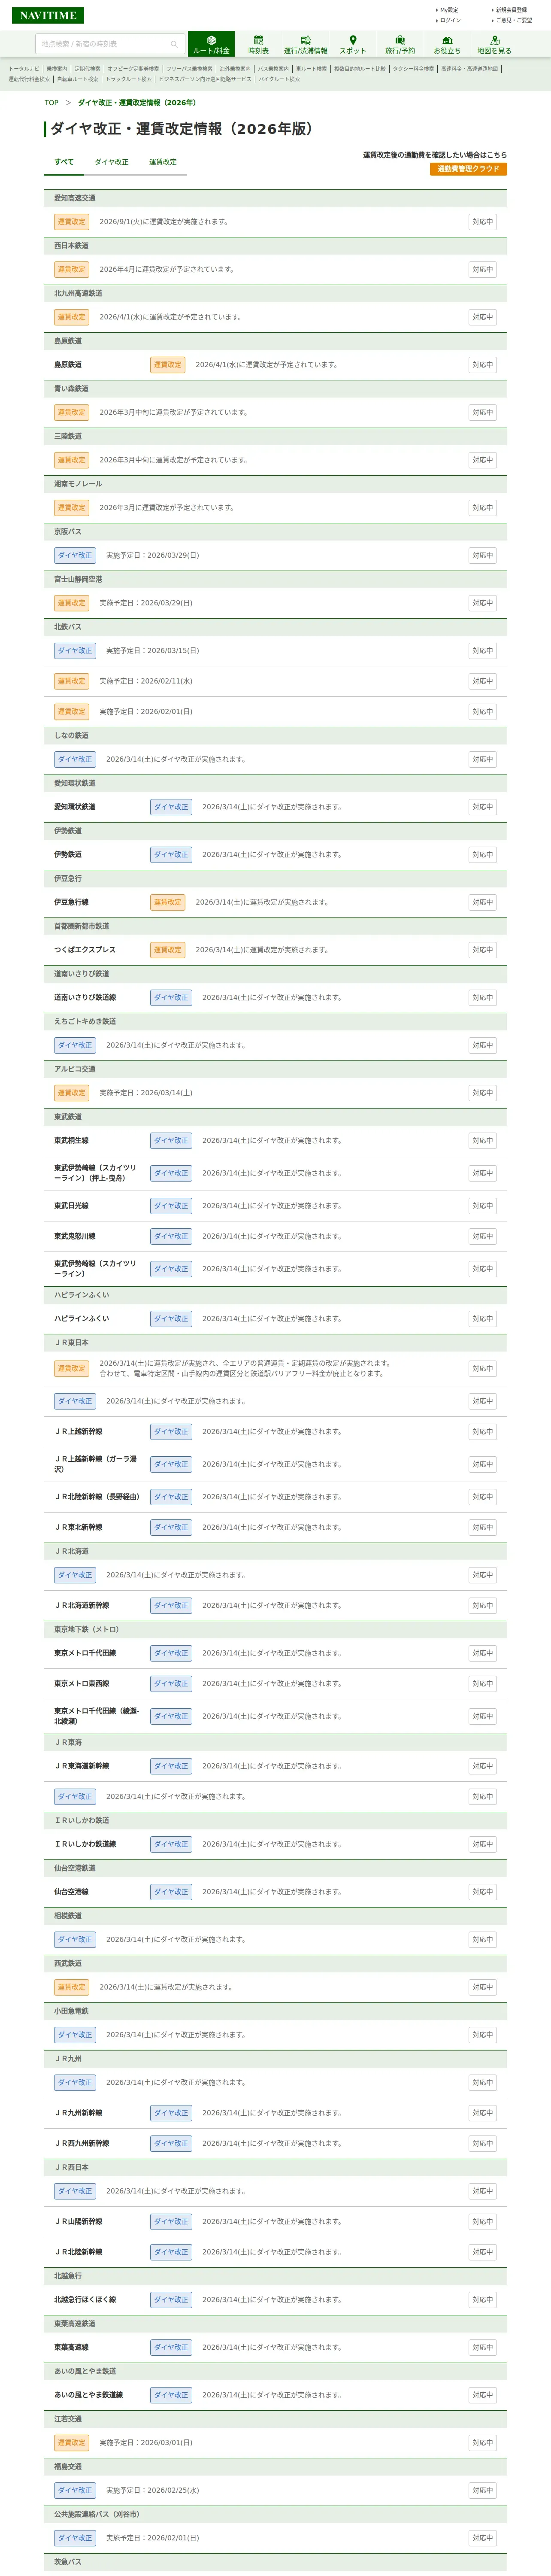Viewport: 551px width, 2576px height.
Task: Click the 東武日光線 ダイヤ改正 badge
Action: (171, 1206)
